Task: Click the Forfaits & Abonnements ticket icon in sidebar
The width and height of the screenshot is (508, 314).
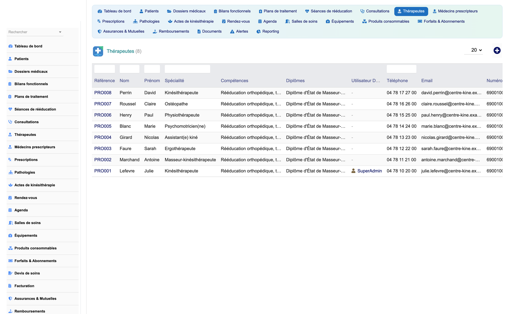Action: click(10, 261)
